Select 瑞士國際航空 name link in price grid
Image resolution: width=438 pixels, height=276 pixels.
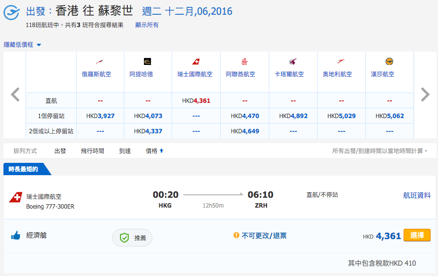195,74
